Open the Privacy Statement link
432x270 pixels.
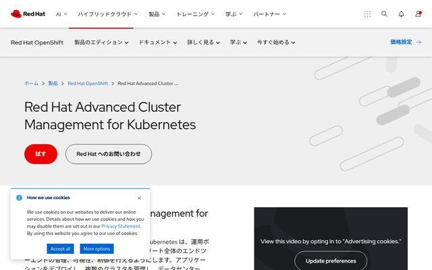click(x=121, y=226)
